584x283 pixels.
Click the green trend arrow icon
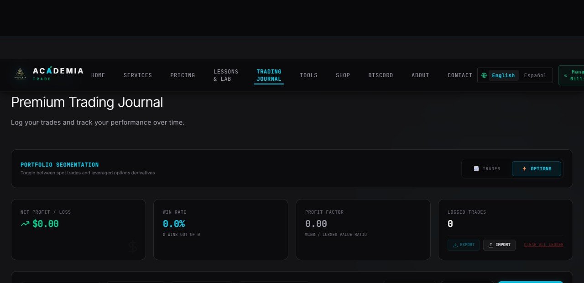(25, 224)
